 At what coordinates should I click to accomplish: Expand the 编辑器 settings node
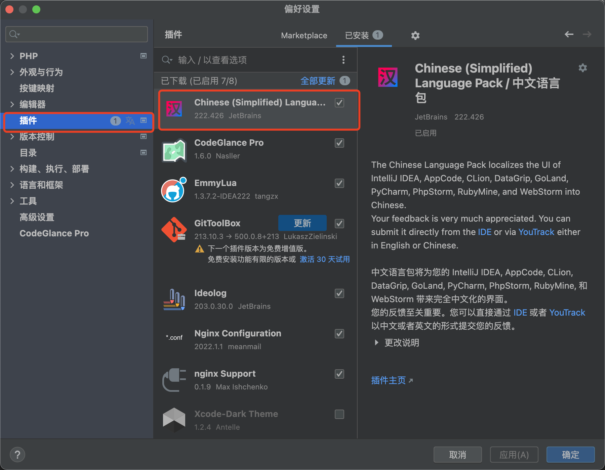pos(12,104)
